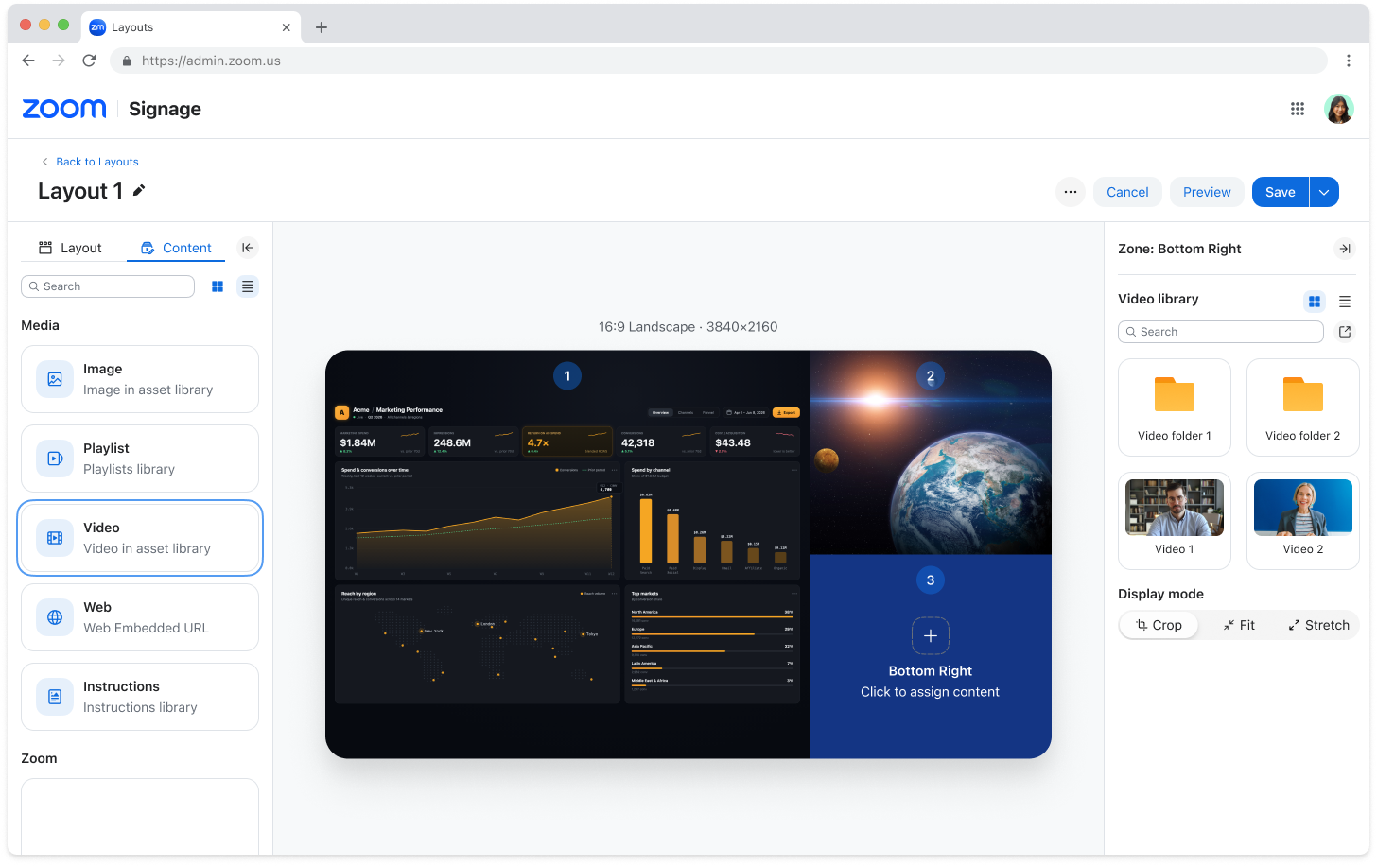Open a new browser tab
The image size is (1377, 866).
[x=322, y=27]
